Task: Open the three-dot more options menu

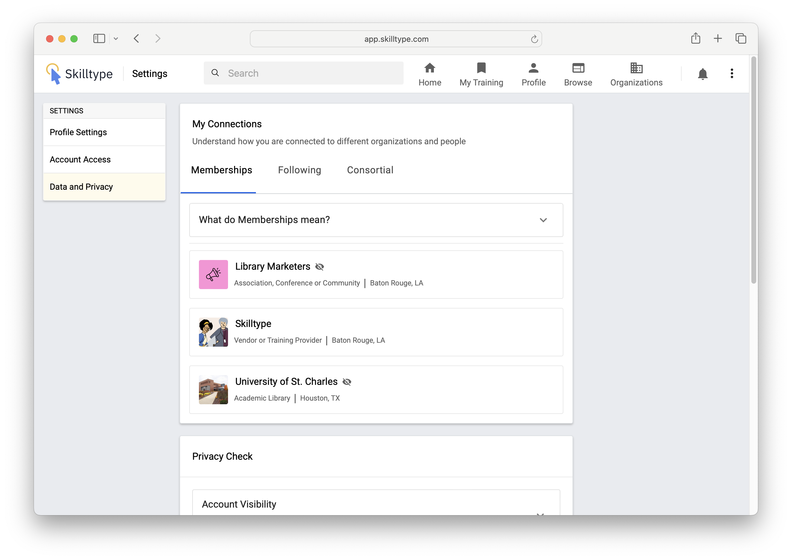Action: [x=732, y=73]
